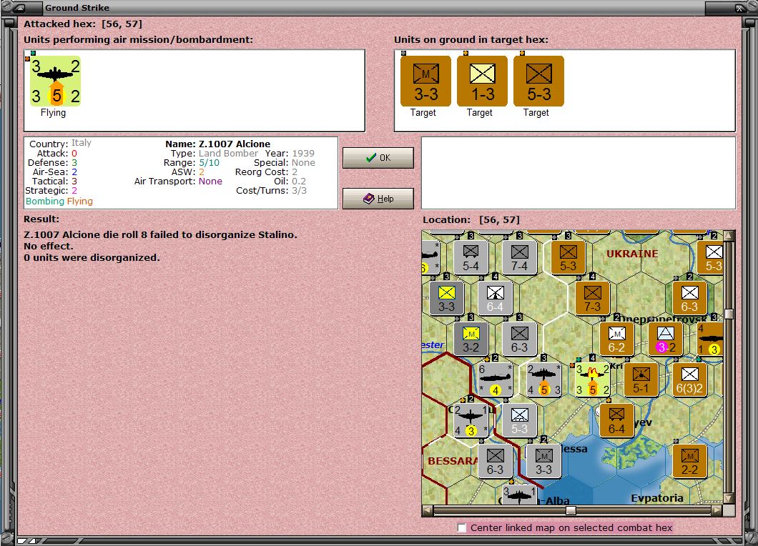Enable center linked map on combat hex
The image size is (758, 546).
[x=462, y=527]
